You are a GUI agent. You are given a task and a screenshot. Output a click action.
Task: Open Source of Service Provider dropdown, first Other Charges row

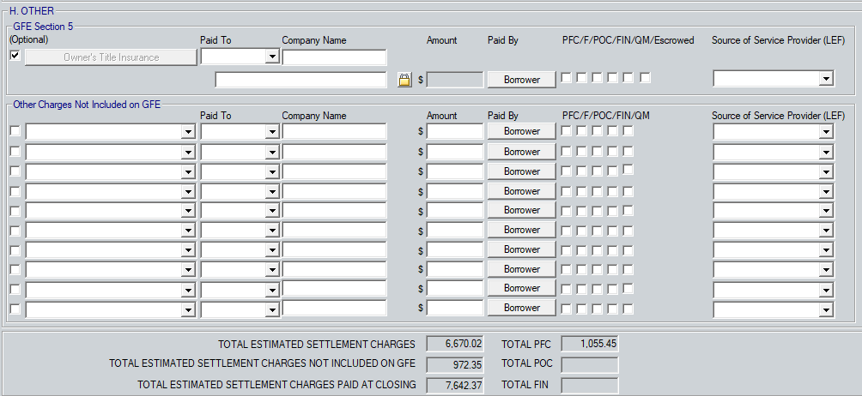click(826, 132)
